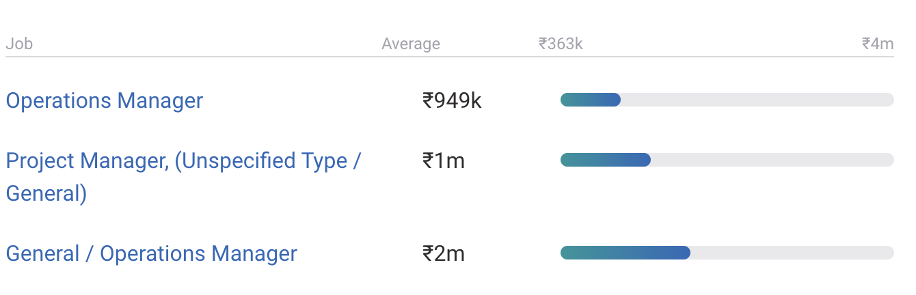The width and height of the screenshot is (916, 295).
Task: Click the filled part of General / Operations Manager bar
Action: pyautogui.click(x=625, y=253)
